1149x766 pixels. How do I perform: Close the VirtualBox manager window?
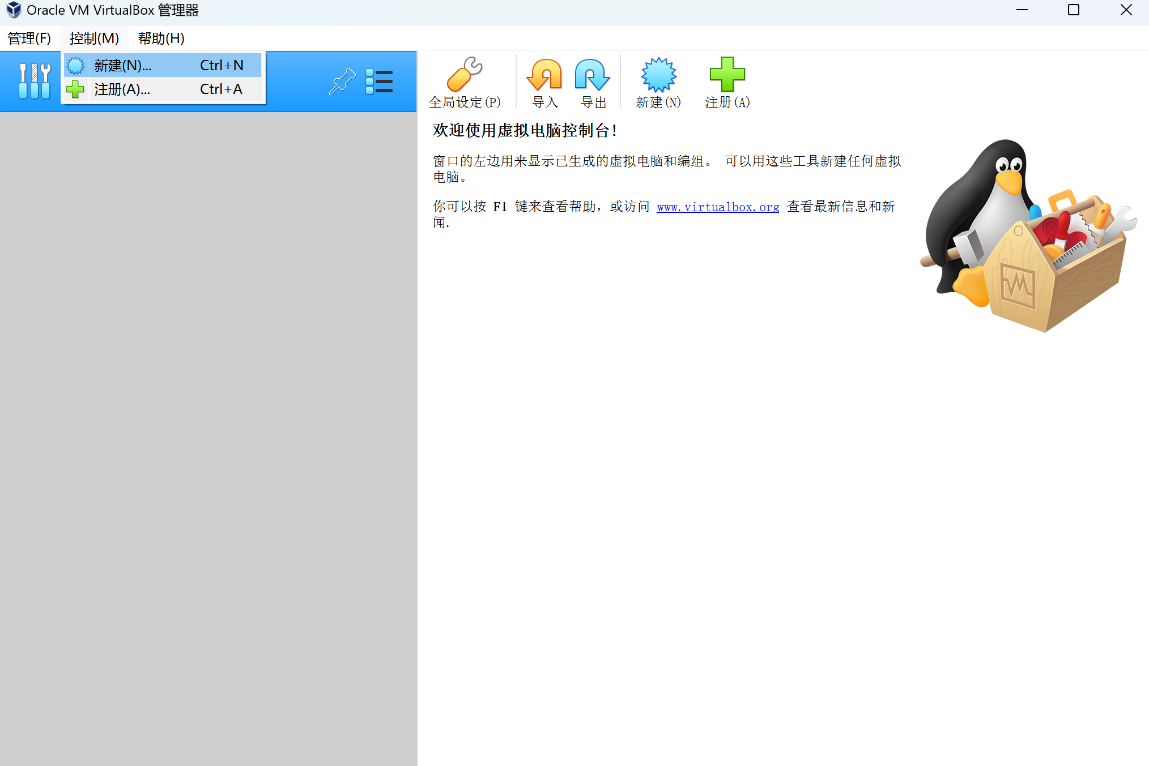[1126, 10]
